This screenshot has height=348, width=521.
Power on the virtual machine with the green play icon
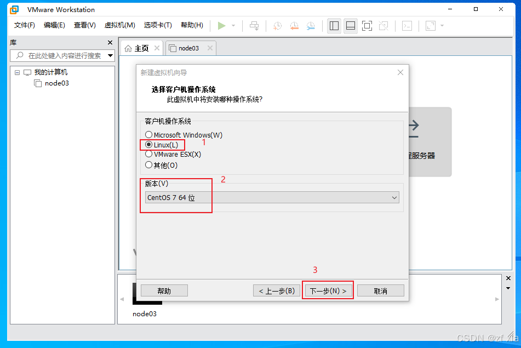[x=222, y=26]
